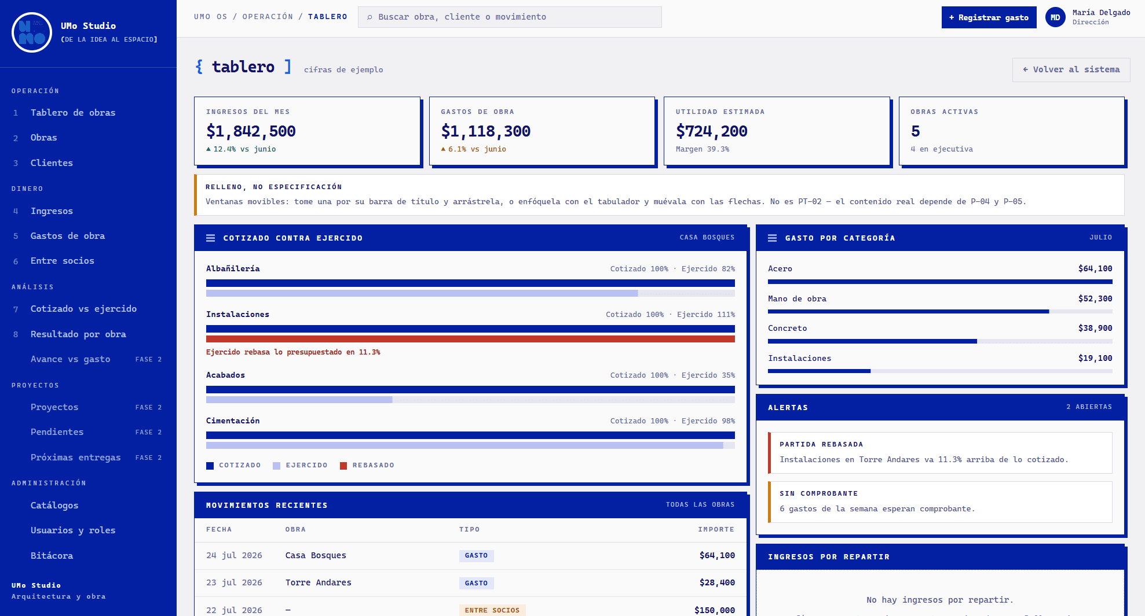Grab the Gasto por categoría drag handle
1145x616 pixels.
coord(773,238)
